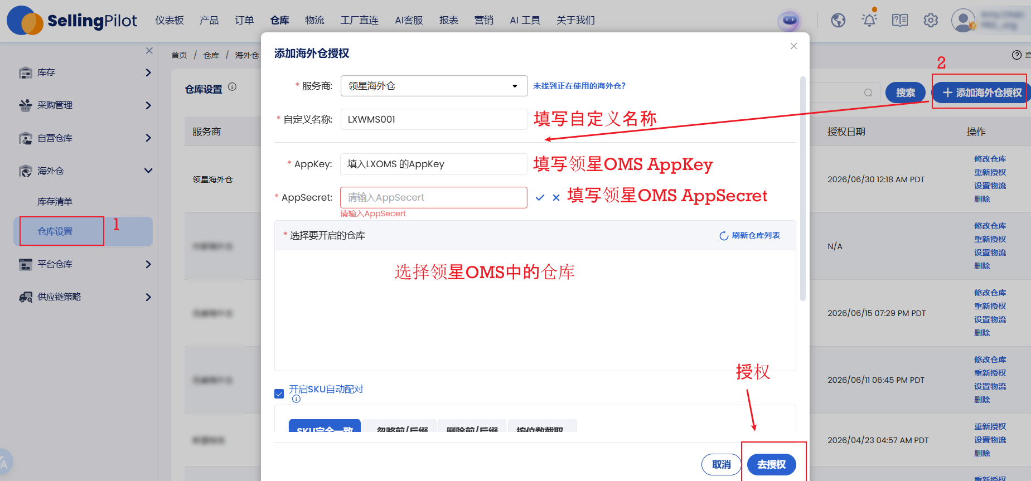Screen dimensions: 1031x481
Task: Open the notification bell
Action: pos(869,20)
